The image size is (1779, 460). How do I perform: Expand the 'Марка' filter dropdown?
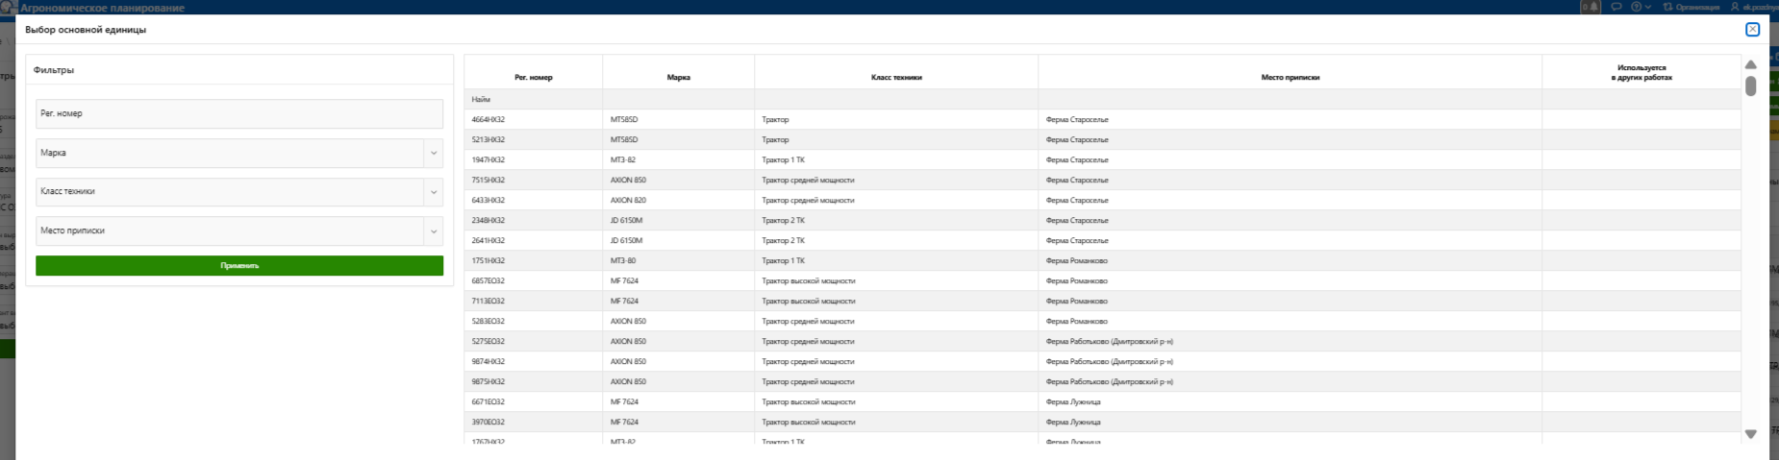coord(433,153)
